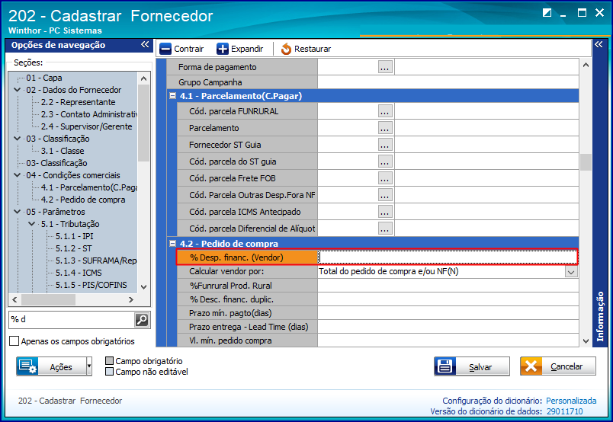Click the % Desp. financ. (Vendor) input field
Viewport: 613px width, 422px height.
(448, 257)
